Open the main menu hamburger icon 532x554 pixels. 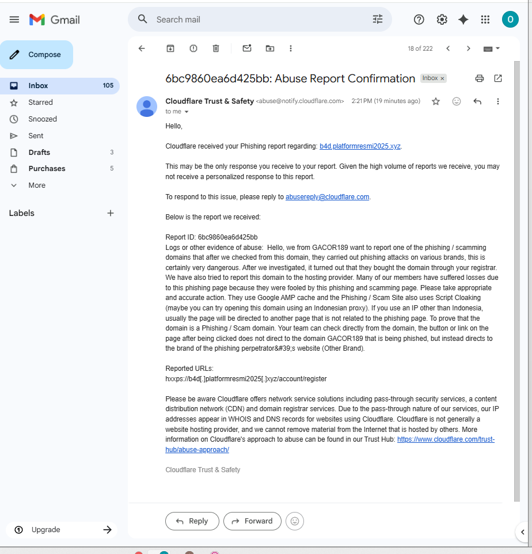click(x=14, y=20)
